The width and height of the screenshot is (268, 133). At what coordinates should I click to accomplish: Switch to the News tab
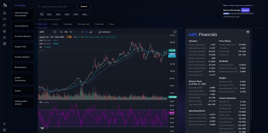pyautogui.click(x=112, y=24)
